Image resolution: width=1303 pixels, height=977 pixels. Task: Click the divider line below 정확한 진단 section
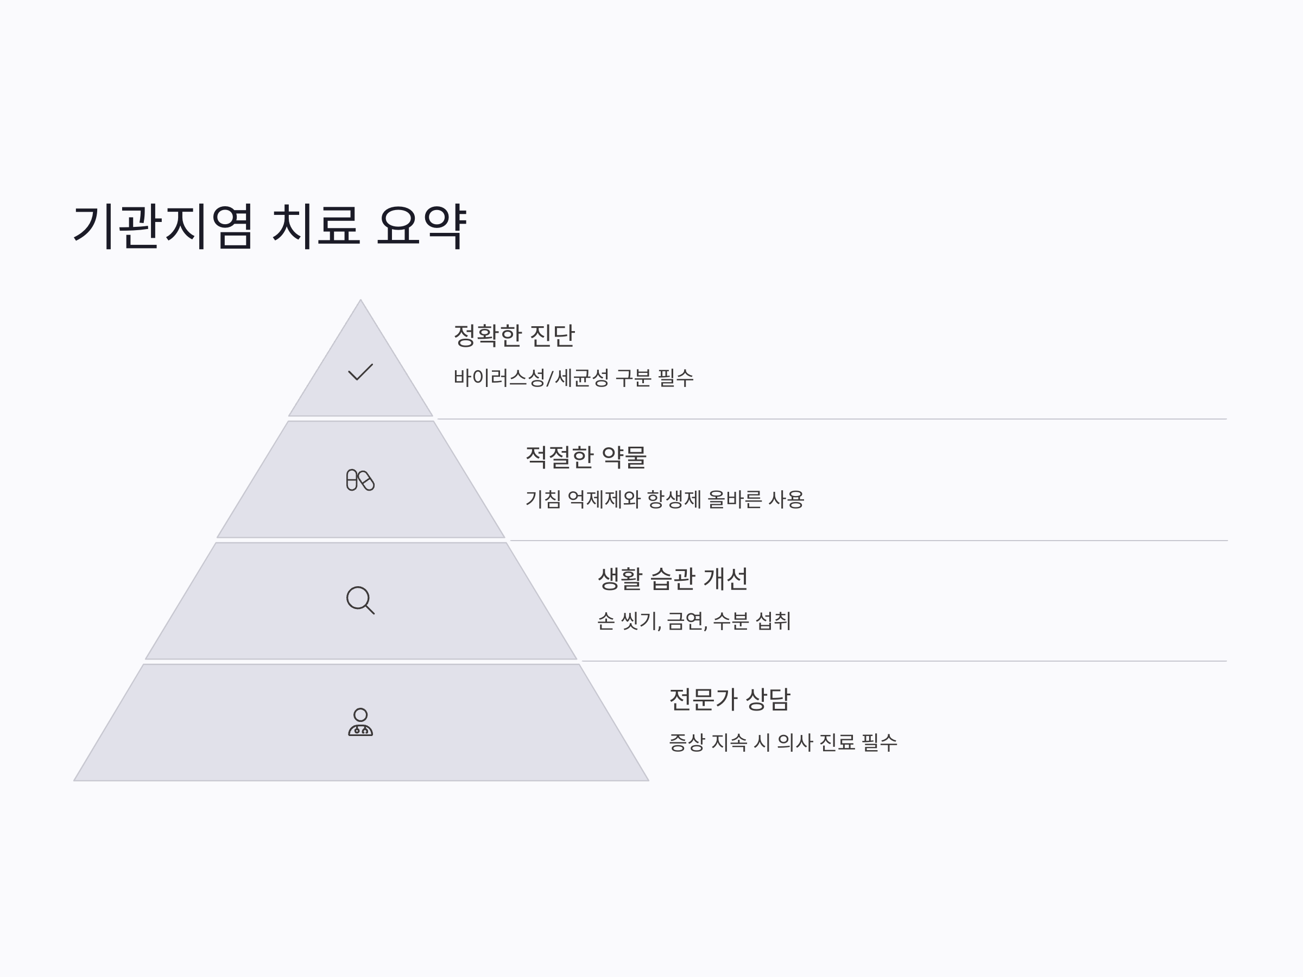point(832,420)
